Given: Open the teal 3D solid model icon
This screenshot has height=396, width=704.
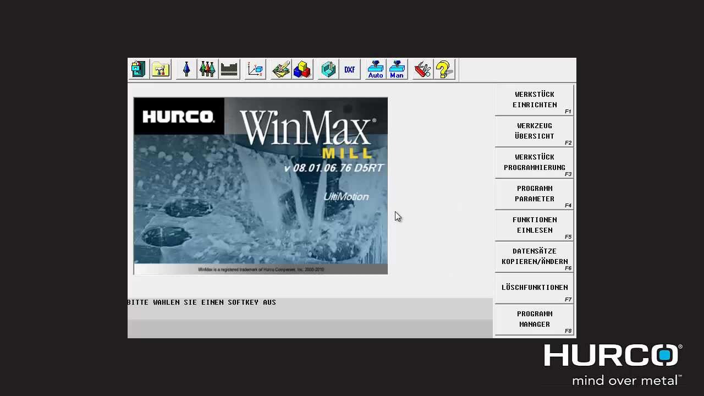Looking at the screenshot, I should [328, 69].
